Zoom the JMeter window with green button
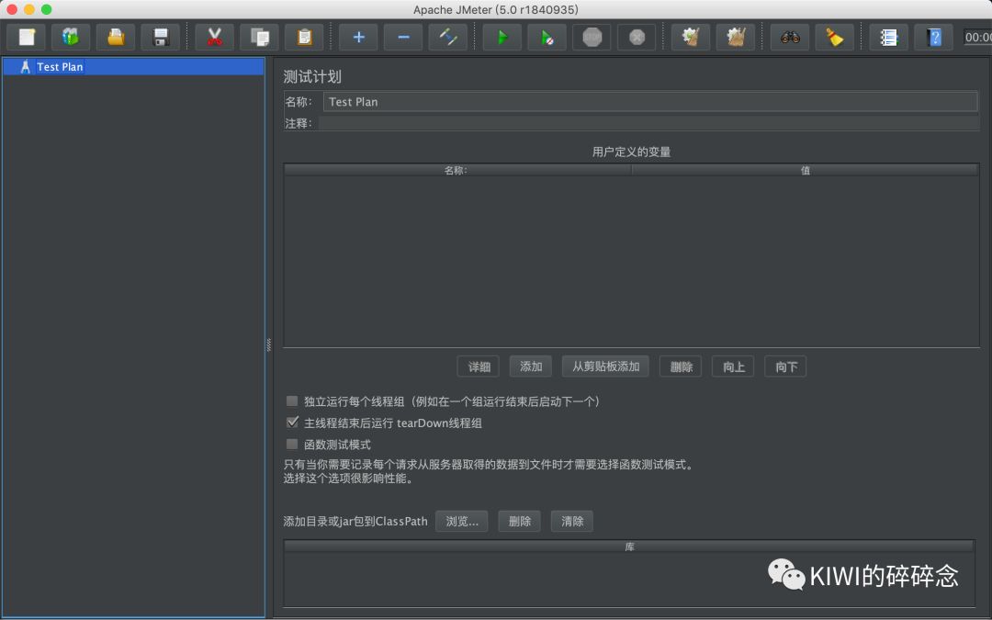The width and height of the screenshot is (992, 620). (46, 9)
